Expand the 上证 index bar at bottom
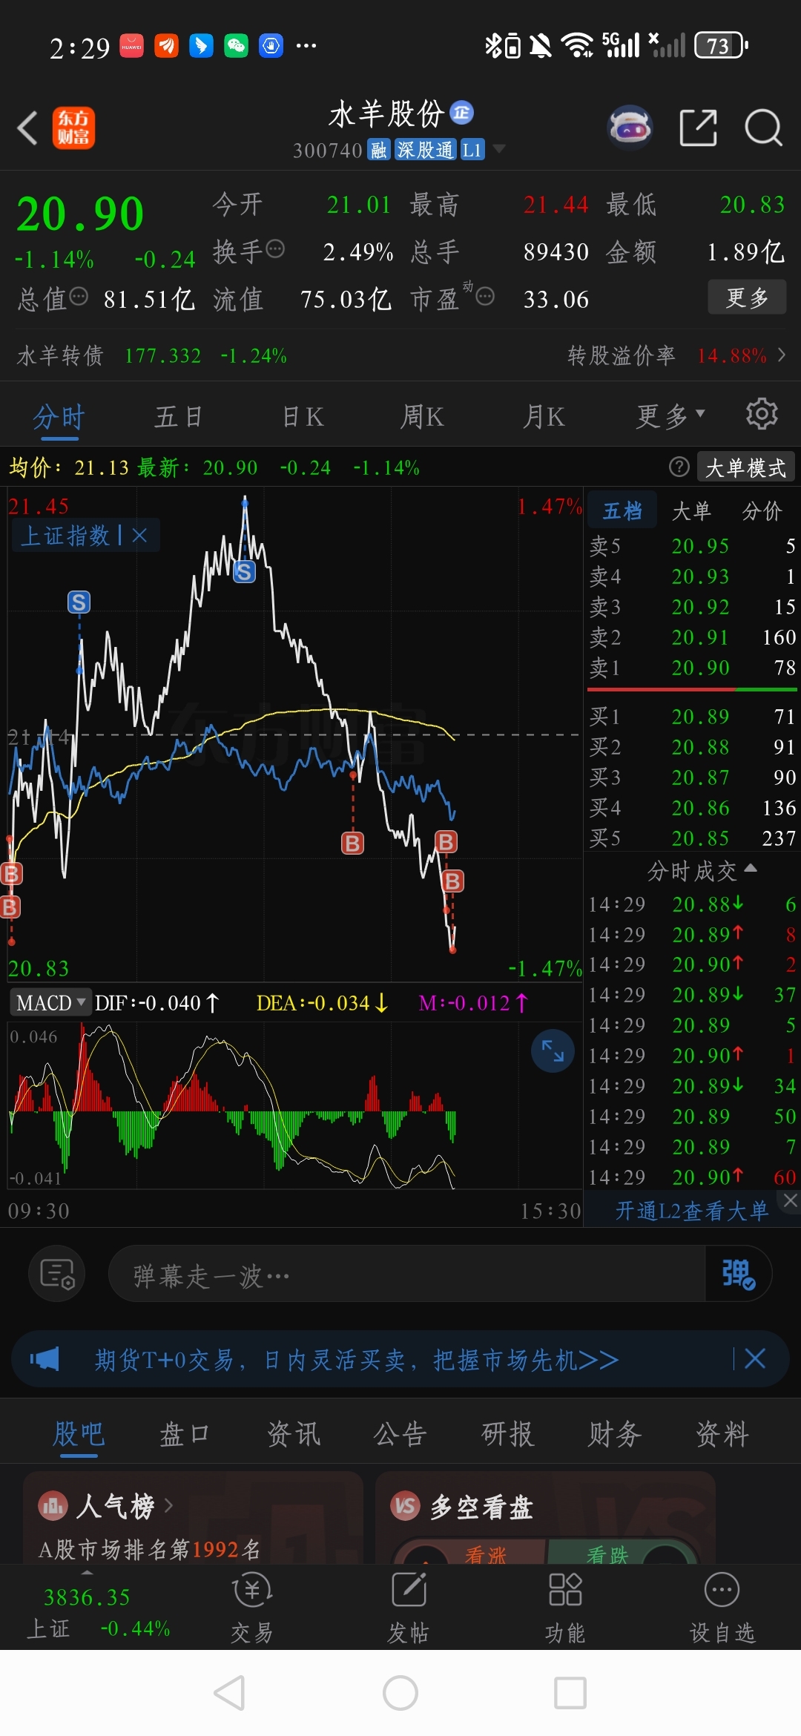Image resolution: width=801 pixels, height=1736 pixels. click(88, 1573)
